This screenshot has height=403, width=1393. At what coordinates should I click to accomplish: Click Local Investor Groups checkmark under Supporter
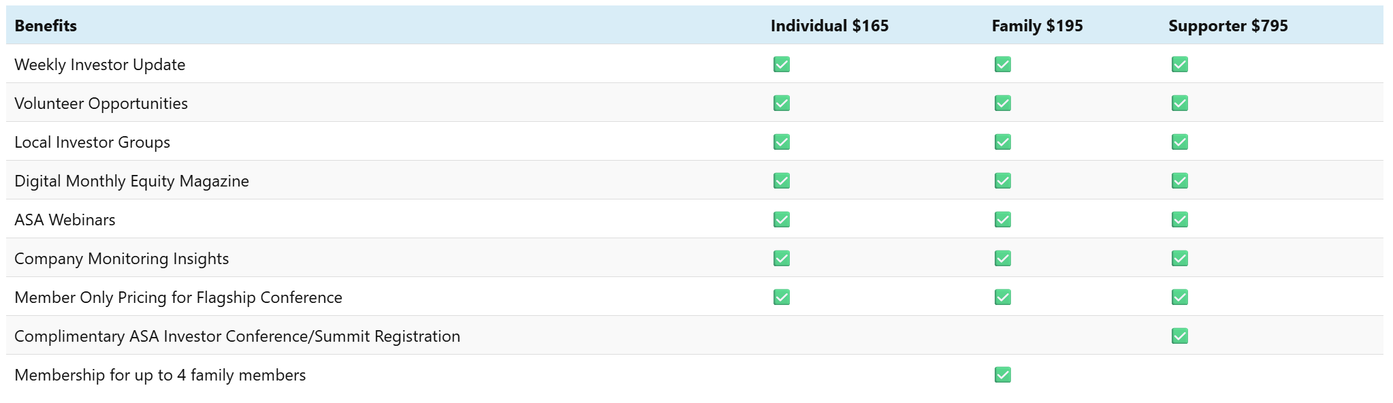point(1180,142)
